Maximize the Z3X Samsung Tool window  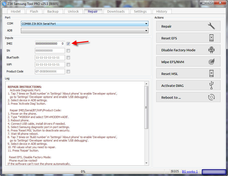point(210,3)
